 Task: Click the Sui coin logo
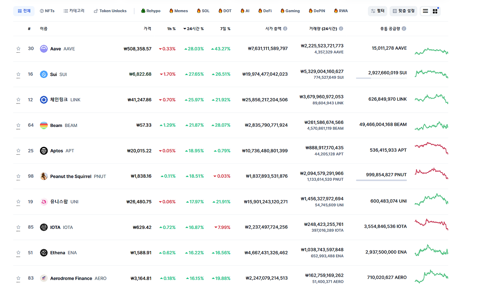pyautogui.click(x=44, y=74)
